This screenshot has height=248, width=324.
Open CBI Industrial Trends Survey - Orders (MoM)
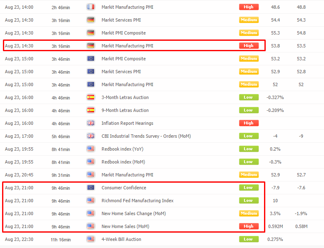(146, 136)
